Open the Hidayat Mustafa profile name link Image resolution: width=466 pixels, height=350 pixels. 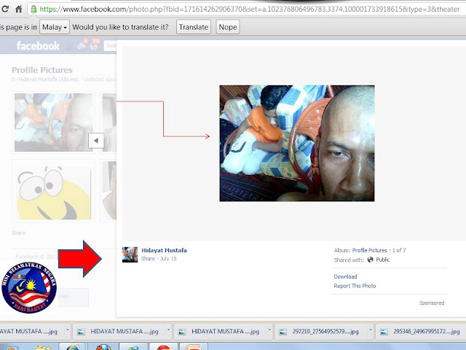tap(164, 250)
